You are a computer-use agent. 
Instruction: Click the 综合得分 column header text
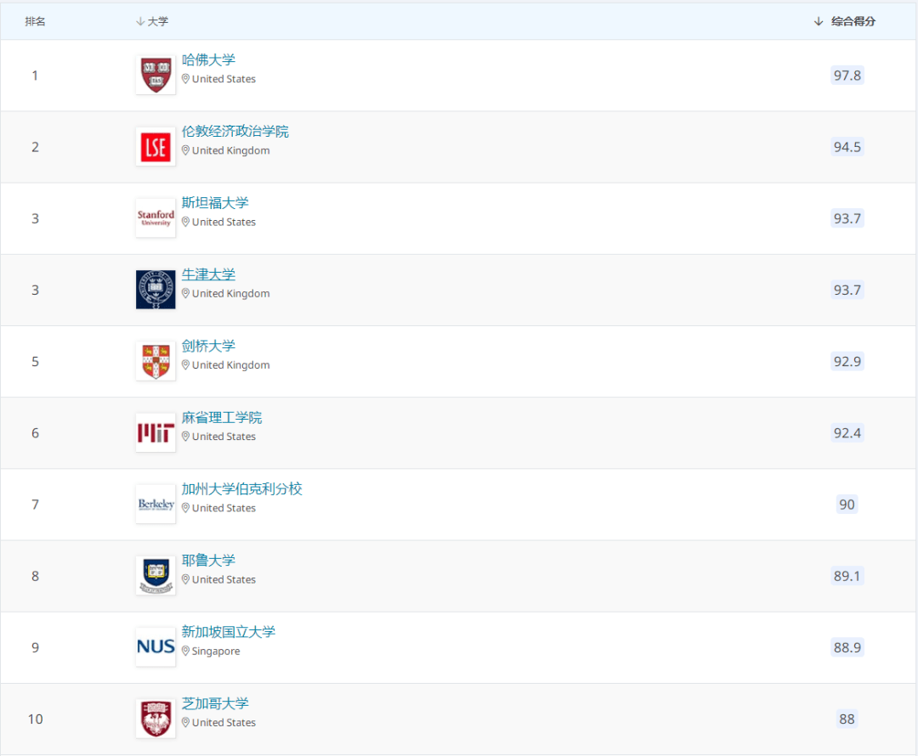(x=853, y=21)
